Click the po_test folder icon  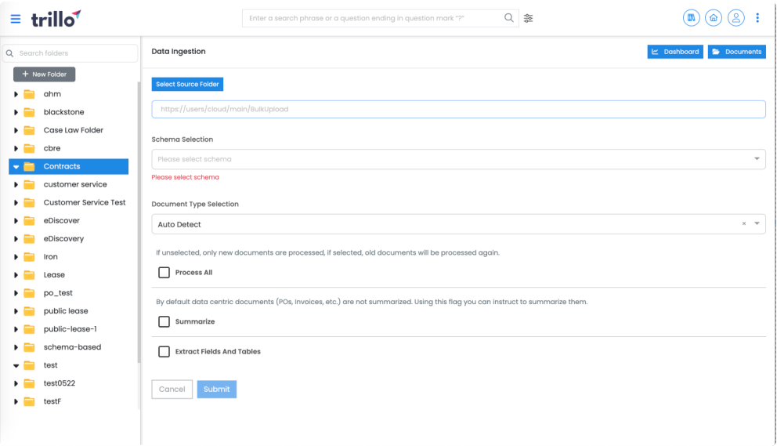tap(29, 293)
